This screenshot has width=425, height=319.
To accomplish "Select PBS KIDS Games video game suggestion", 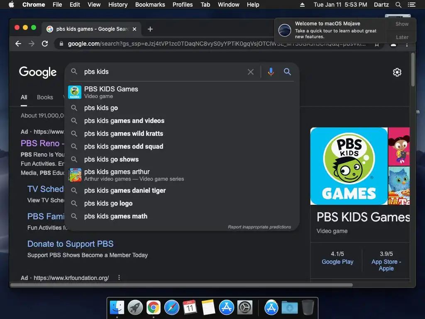I will 182,92.
